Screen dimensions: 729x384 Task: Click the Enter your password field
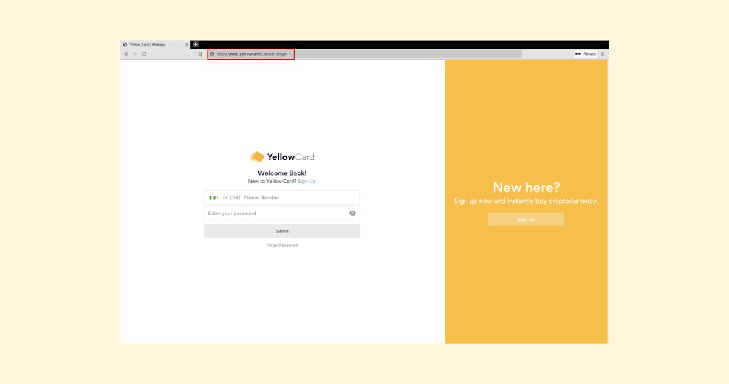pos(282,213)
